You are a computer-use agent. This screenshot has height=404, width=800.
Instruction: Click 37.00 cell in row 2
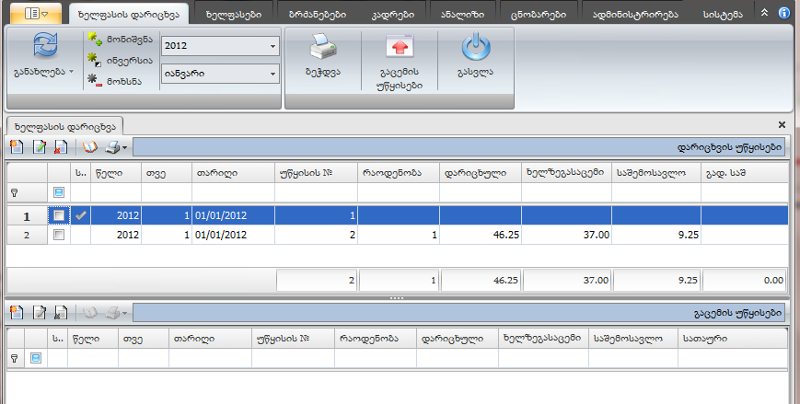click(566, 235)
